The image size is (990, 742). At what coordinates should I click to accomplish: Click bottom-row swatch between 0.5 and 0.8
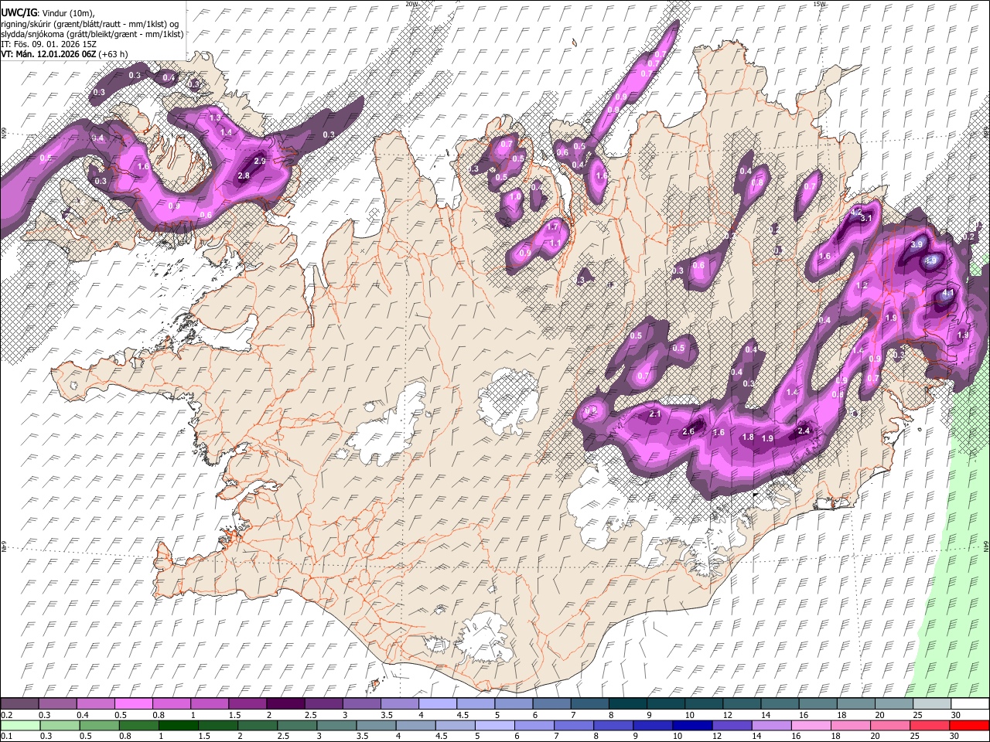click(99, 725)
